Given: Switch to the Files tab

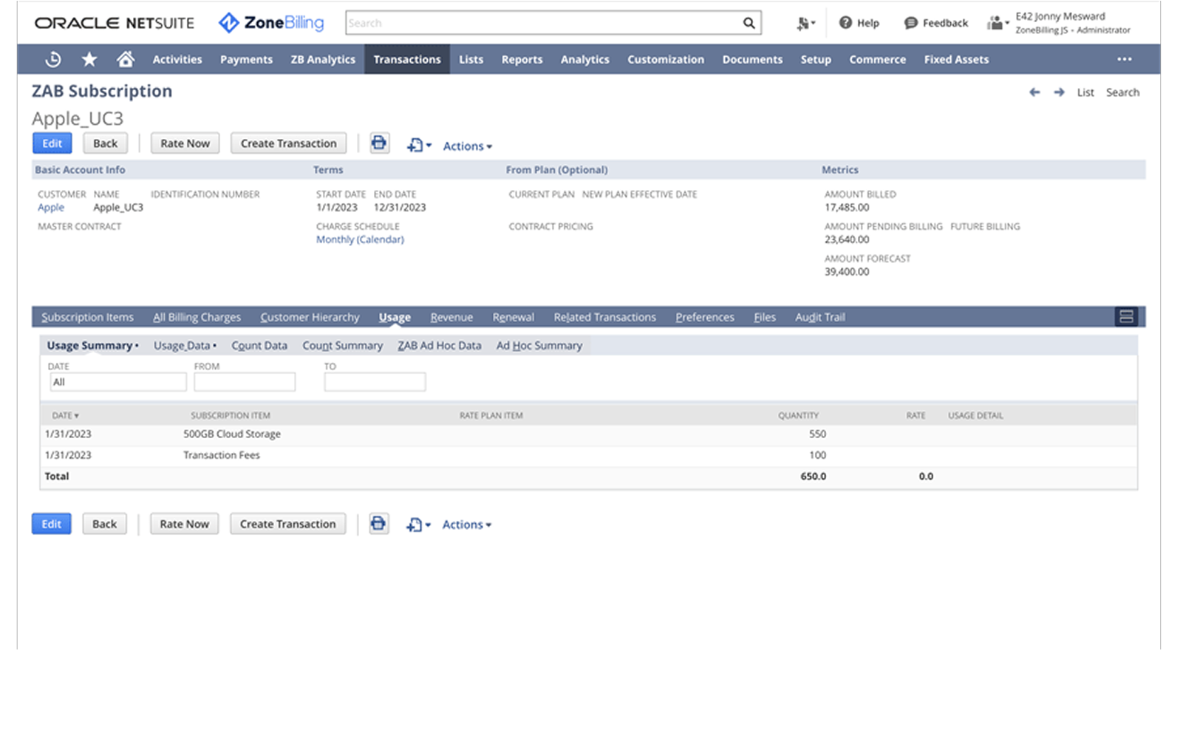Looking at the screenshot, I should click(765, 317).
